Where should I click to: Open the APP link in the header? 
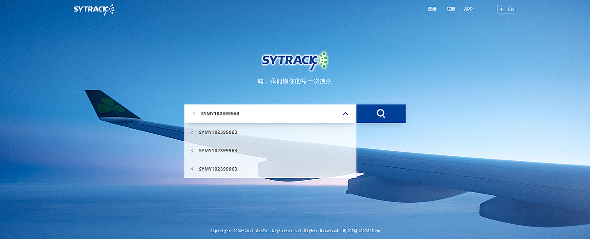pos(468,9)
